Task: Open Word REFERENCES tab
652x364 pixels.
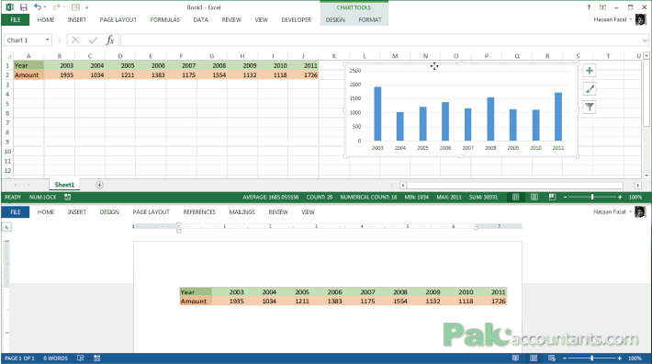Action: point(199,211)
